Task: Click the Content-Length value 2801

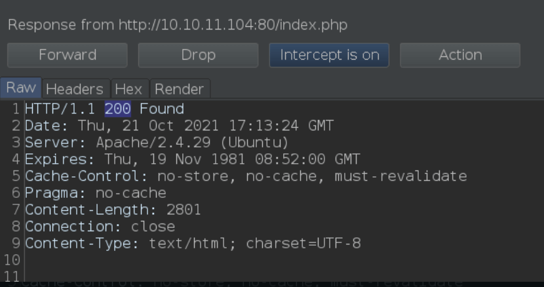Action: point(184,210)
